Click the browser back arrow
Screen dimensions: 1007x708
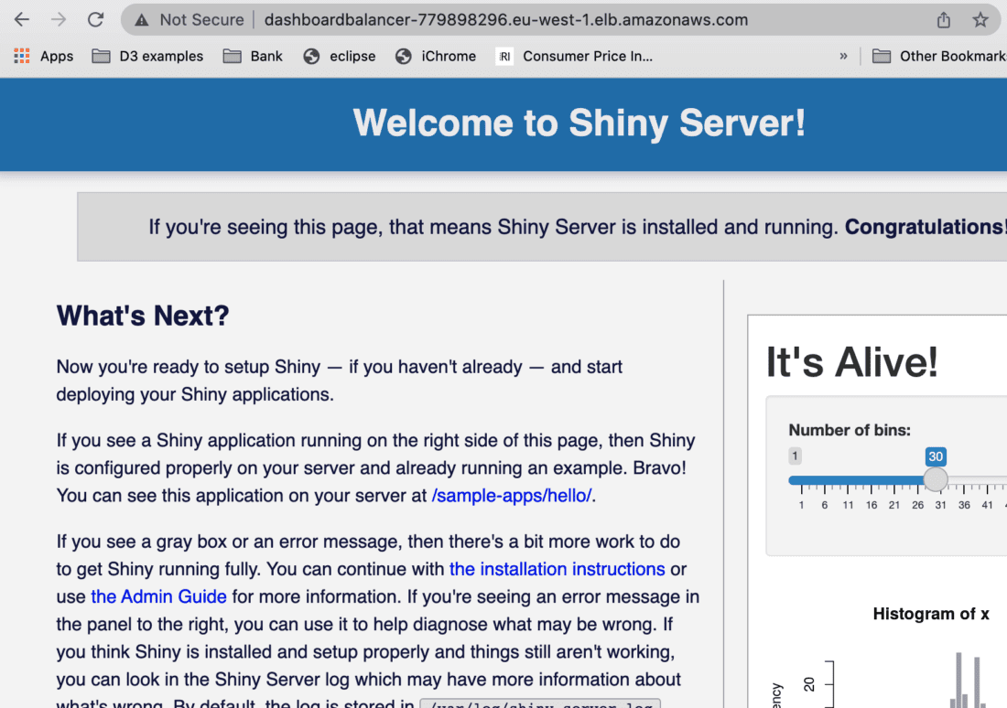click(x=22, y=19)
